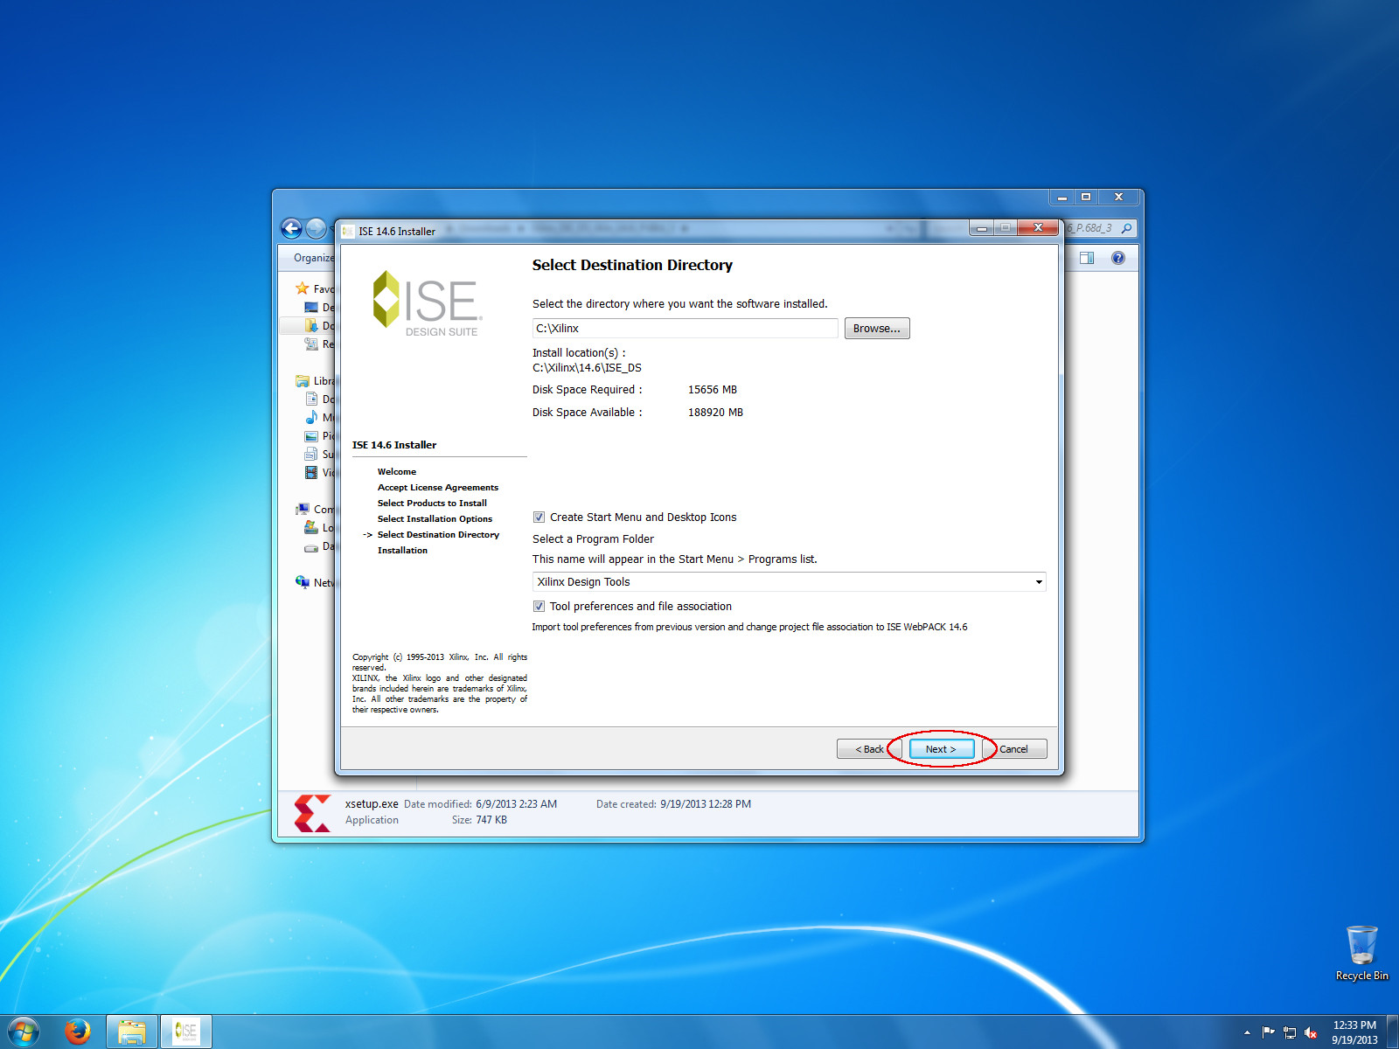Click the Windows Start orb

coord(24,1032)
